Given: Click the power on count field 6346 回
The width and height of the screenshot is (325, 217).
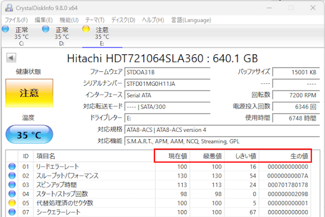Looking at the screenshot, I should (x=296, y=107).
